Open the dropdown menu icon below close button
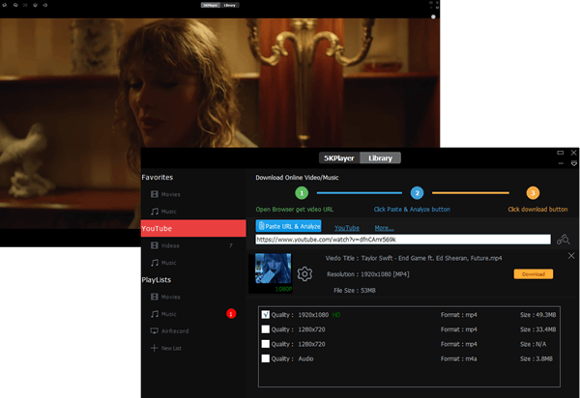This screenshot has width=580, height=398. (x=573, y=163)
